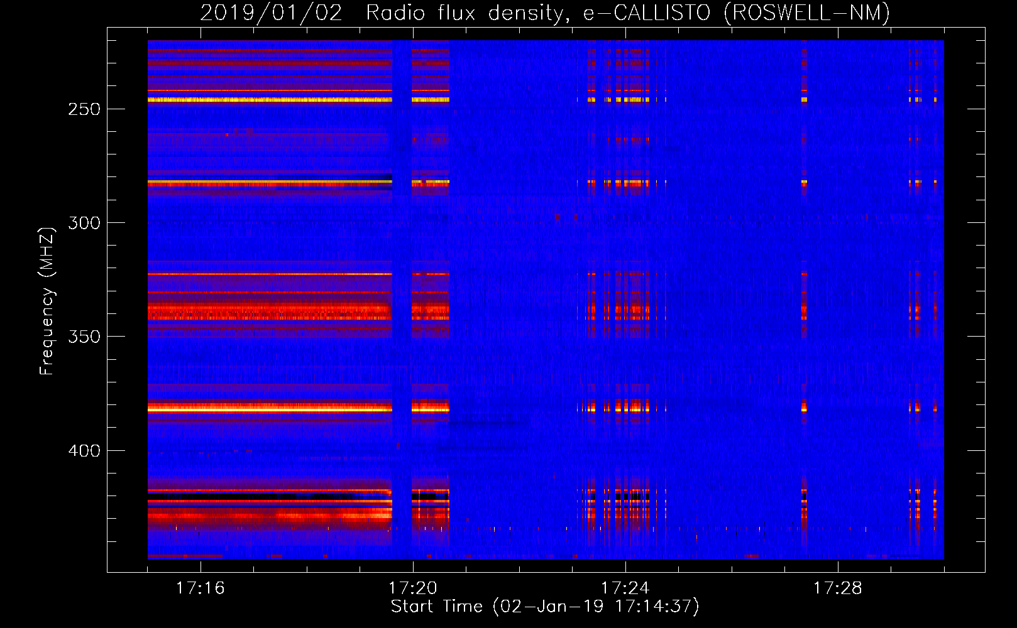Click the 300 frequency tick label
Viewport: 1017px width, 628px height.
tap(84, 223)
